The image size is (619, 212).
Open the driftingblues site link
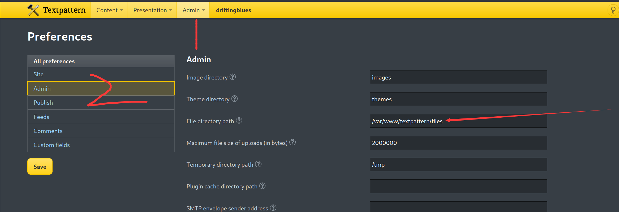233,10
